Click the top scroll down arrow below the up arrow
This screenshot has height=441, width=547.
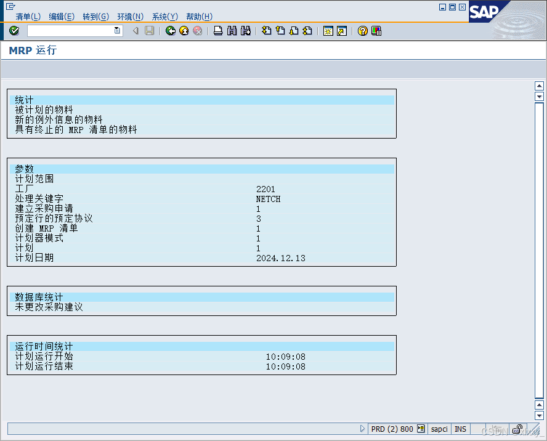click(540, 97)
